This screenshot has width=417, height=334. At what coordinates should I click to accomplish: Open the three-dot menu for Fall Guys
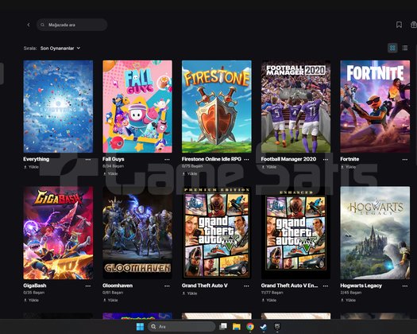coord(167,160)
